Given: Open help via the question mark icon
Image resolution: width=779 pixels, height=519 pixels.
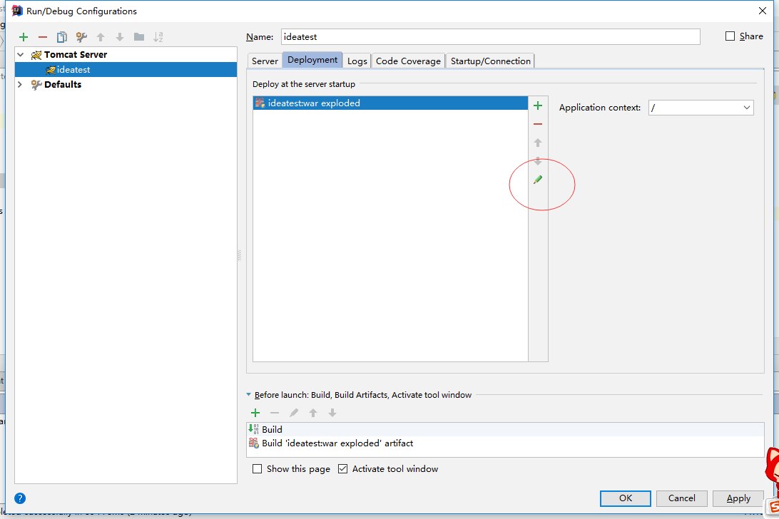Looking at the screenshot, I should (20, 498).
